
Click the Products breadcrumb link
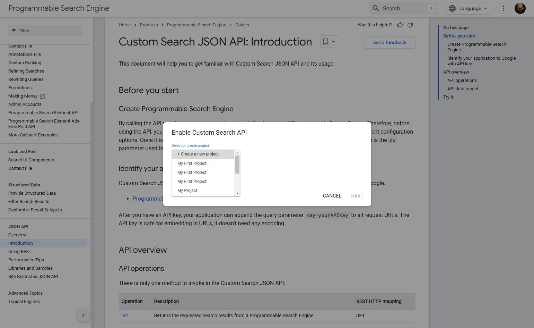pos(149,25)
